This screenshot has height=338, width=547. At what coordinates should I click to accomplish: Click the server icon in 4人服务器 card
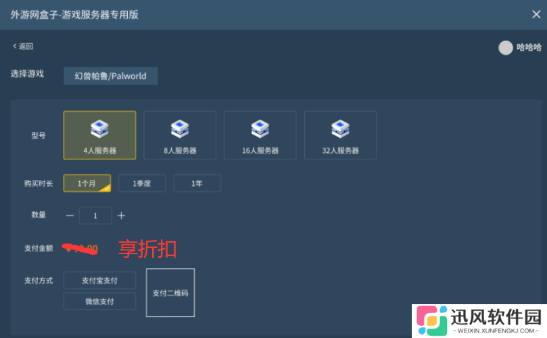(x=99, y=128)
